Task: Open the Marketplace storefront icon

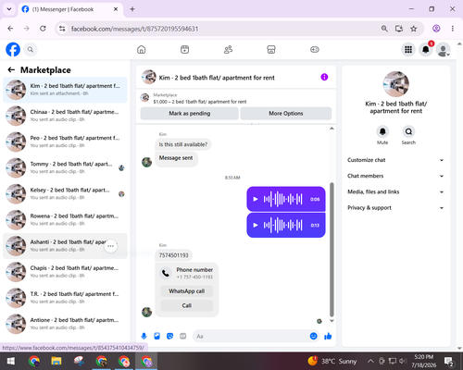Action: point(271,49)
